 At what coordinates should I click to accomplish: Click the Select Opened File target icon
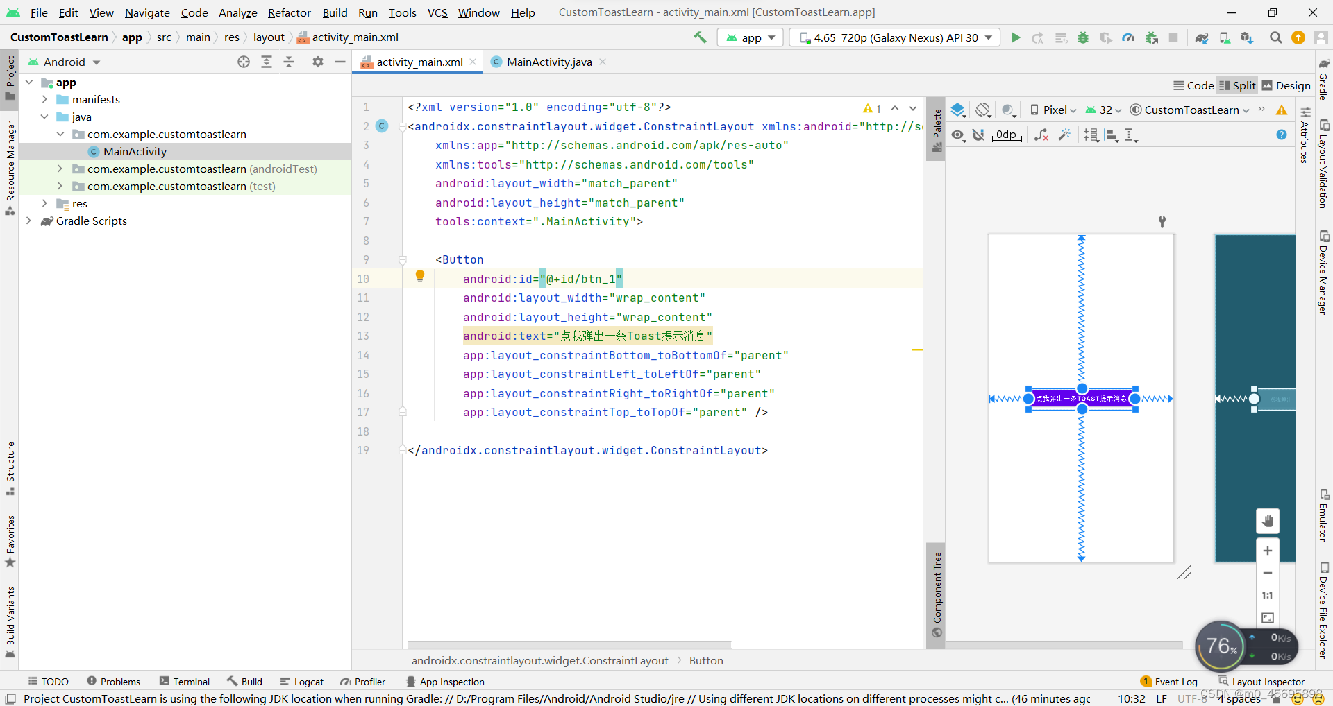tap(244, 62)
